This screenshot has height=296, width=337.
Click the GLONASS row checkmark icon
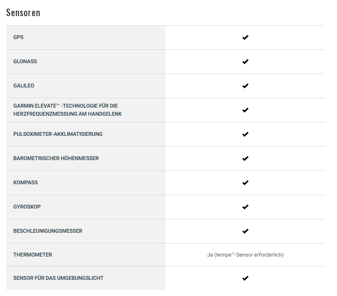[x=245, y=61]
